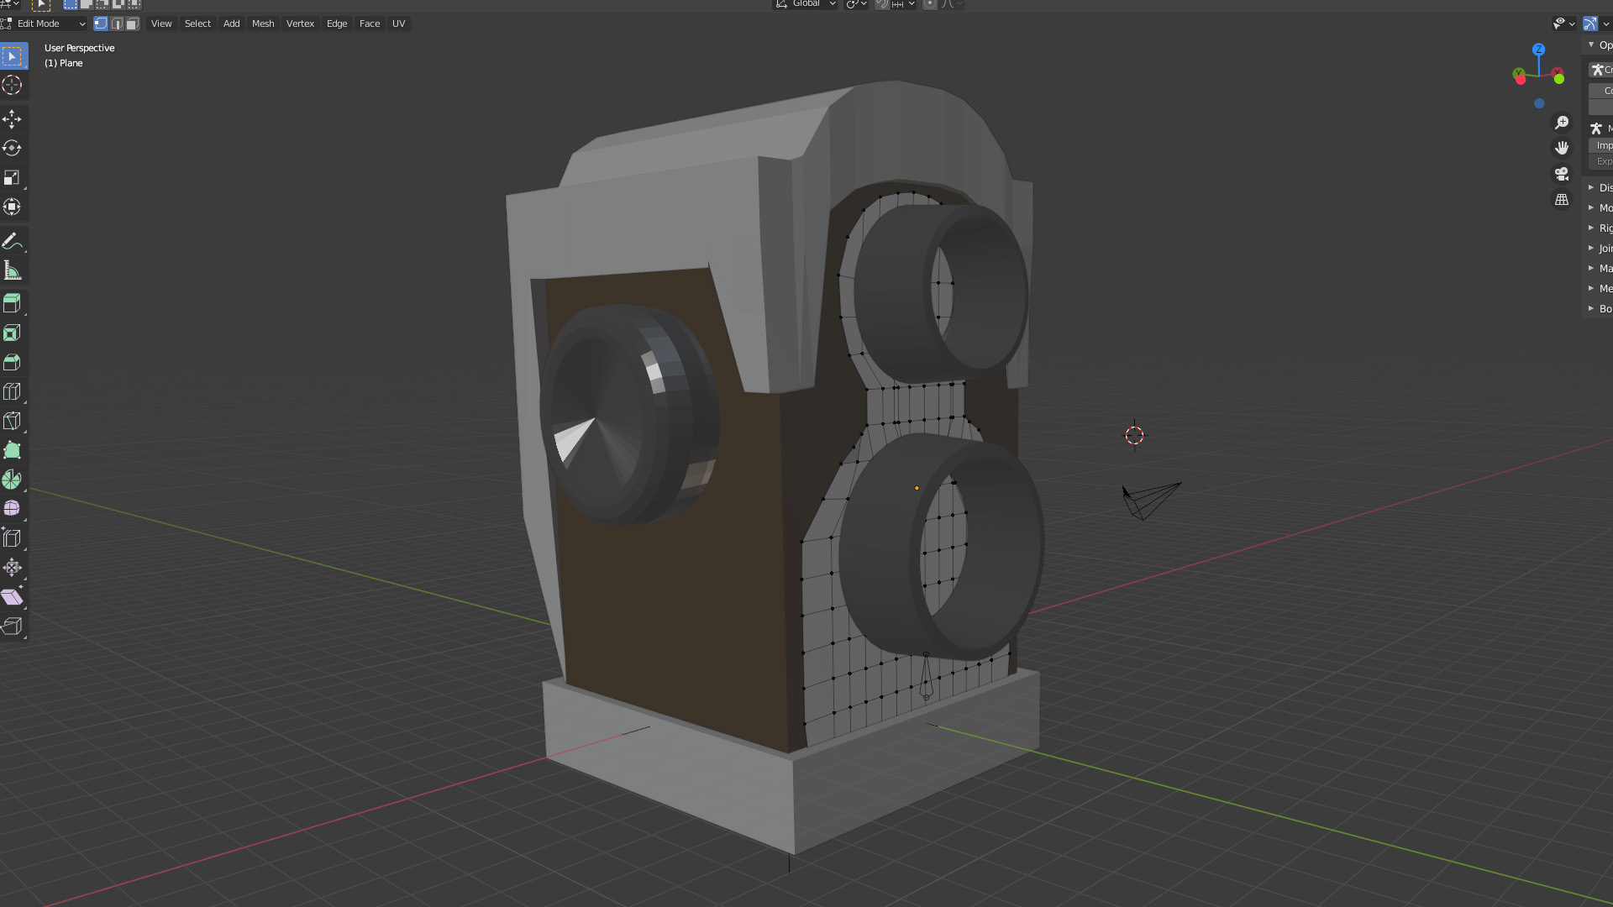This screenshot has width=1613, height=907.
Task: Enable edge select mode
Action: (117, 24)
